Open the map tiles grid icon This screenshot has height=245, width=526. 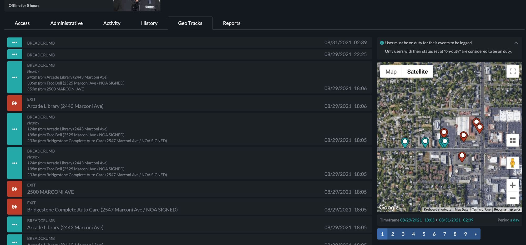click(512, 140)
